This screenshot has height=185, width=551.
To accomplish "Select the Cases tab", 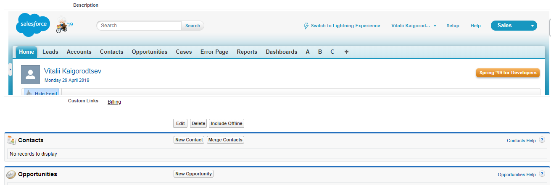I will [x=184, y=52].
